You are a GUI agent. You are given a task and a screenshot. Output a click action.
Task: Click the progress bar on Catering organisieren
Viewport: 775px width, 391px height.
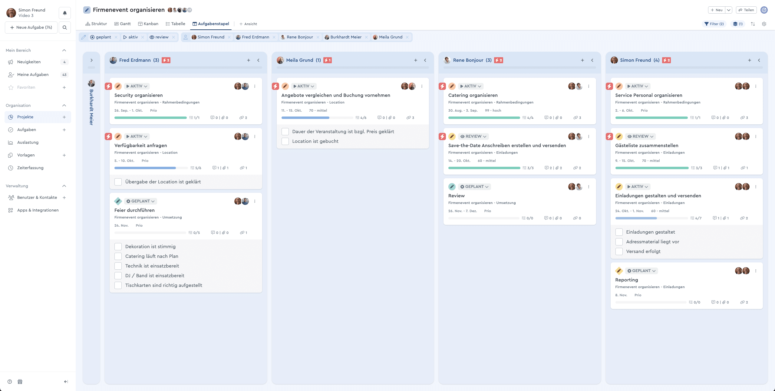click(484, 118)
